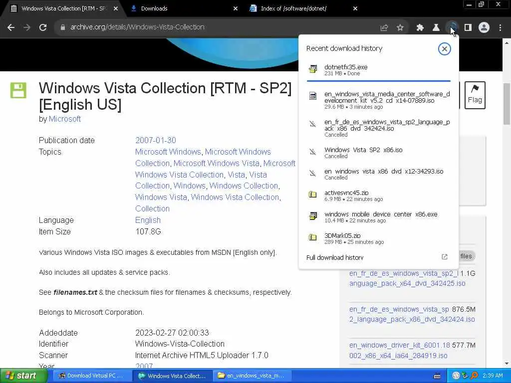Switch to the Index of /software/dotnet/ tab

click(303, 9)
